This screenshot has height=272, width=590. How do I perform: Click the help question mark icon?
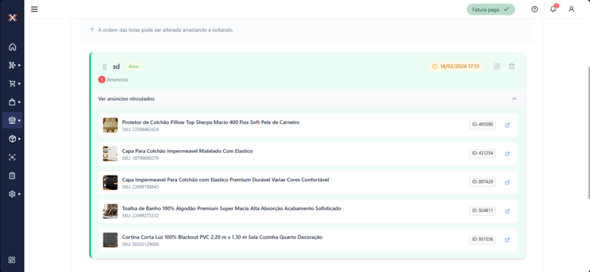tap(535, 9)
